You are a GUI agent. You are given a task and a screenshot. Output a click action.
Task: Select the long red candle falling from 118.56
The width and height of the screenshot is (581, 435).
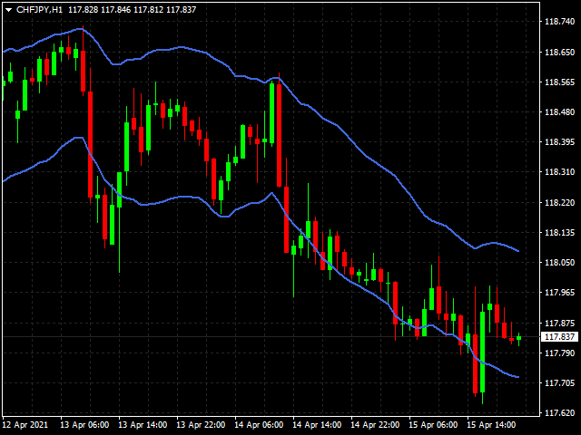279,135
